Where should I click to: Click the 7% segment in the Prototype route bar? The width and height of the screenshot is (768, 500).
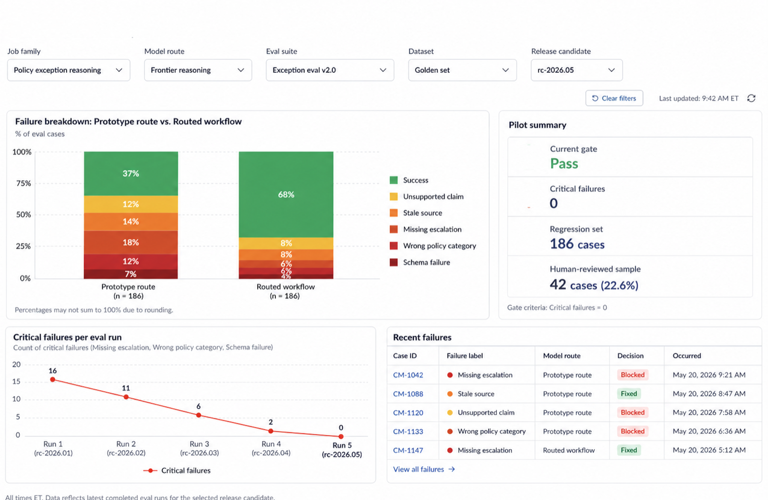coord(131,274)
